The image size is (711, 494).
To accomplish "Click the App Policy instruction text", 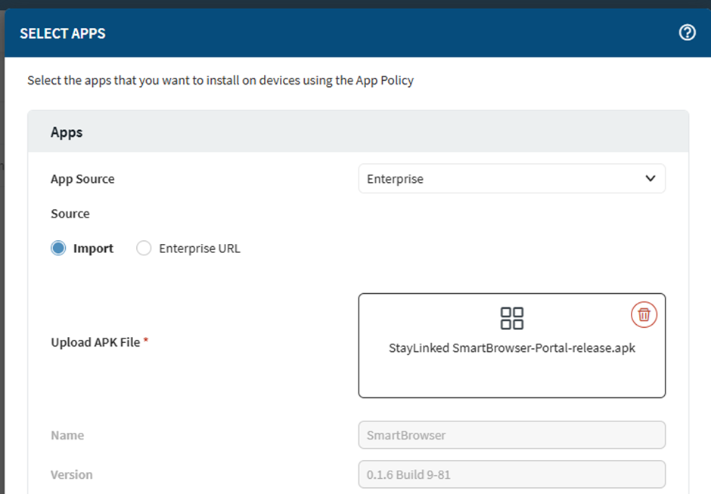I will (220, 80).
